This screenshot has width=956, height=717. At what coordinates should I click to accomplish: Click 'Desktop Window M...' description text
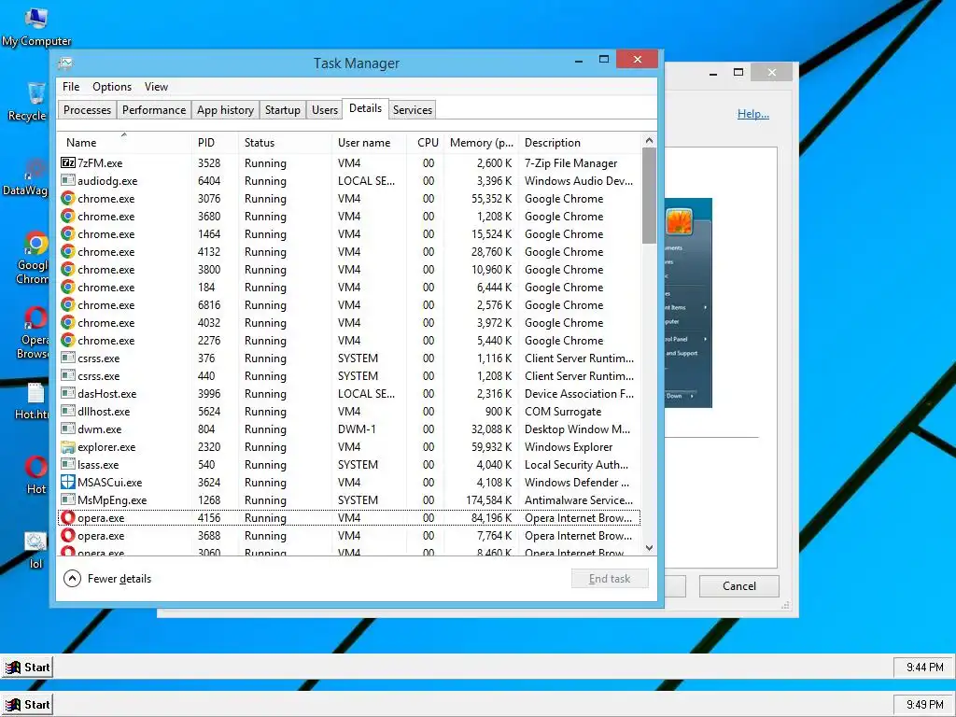click(x=577, y=429)
